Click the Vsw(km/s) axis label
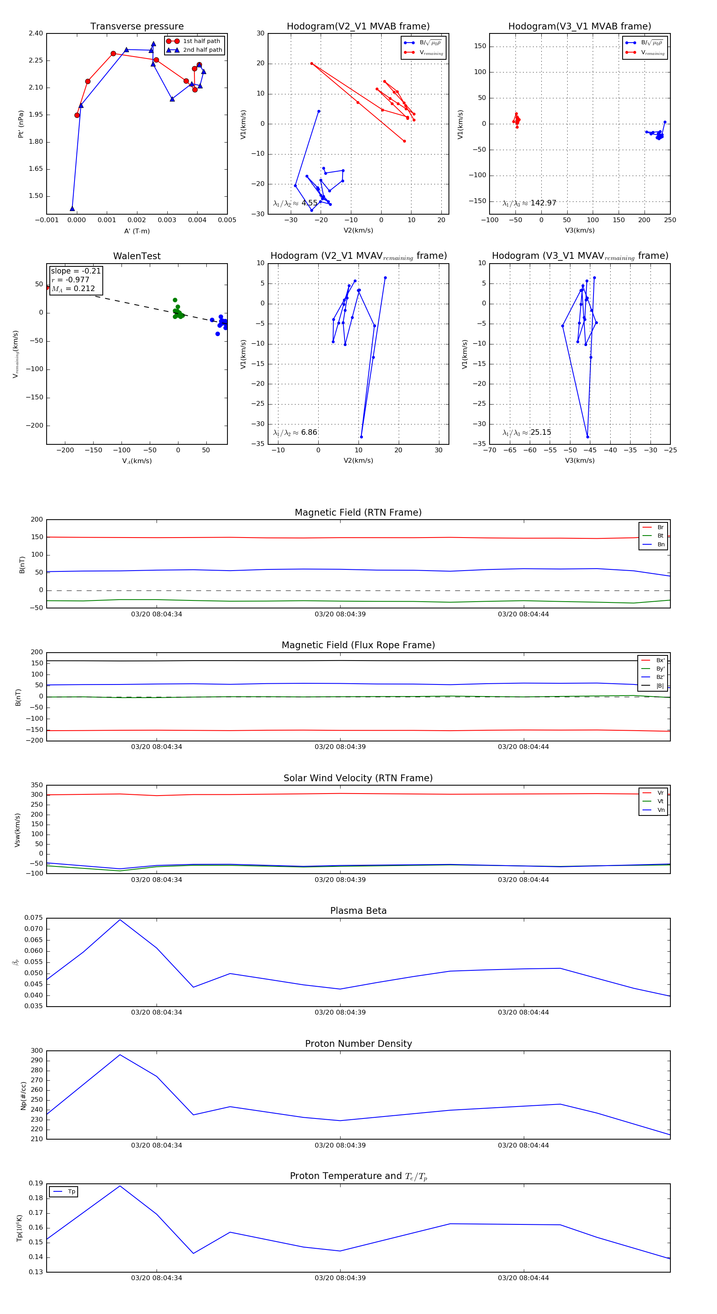 18,831
